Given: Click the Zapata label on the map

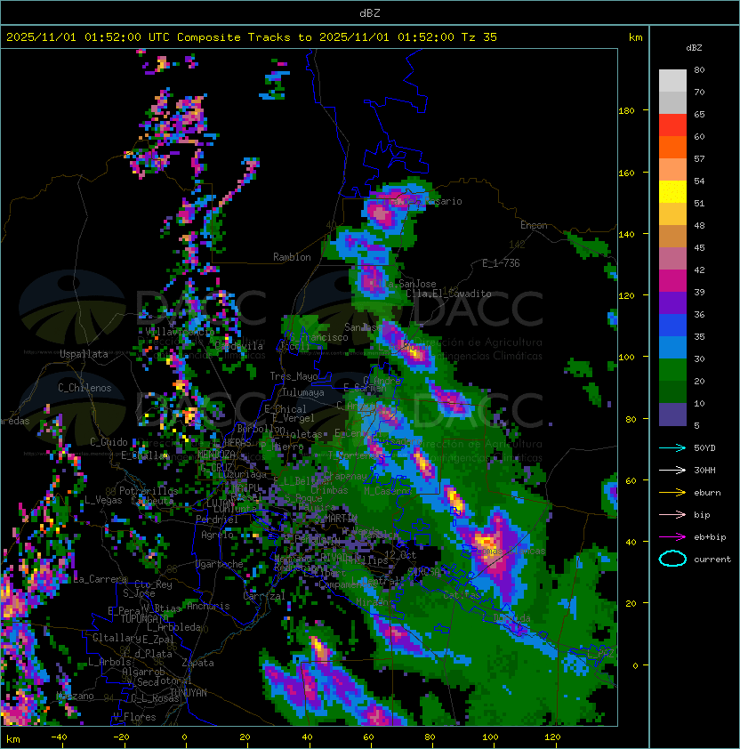Looking at the screenshot, I should click(x=197, y=663).
